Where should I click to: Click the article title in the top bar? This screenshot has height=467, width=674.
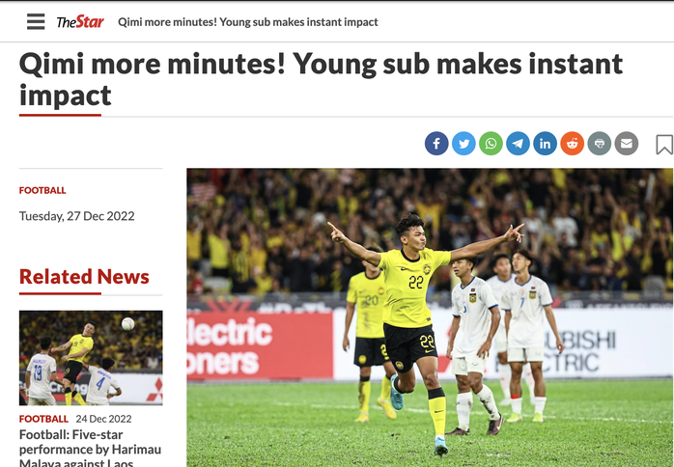click(248, 22)
